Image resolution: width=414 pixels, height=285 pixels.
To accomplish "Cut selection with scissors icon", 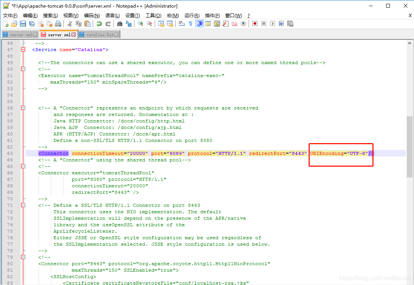I will click(x=70, y=24).
